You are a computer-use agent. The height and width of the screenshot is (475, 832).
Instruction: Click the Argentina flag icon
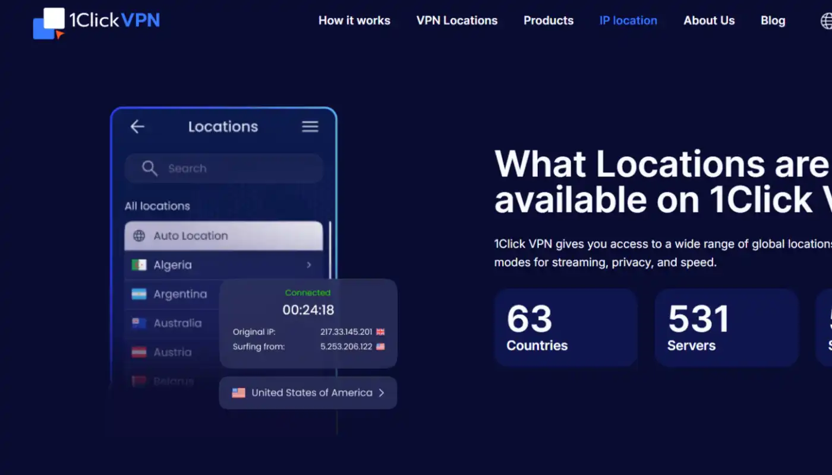click(x=139, y=294)
